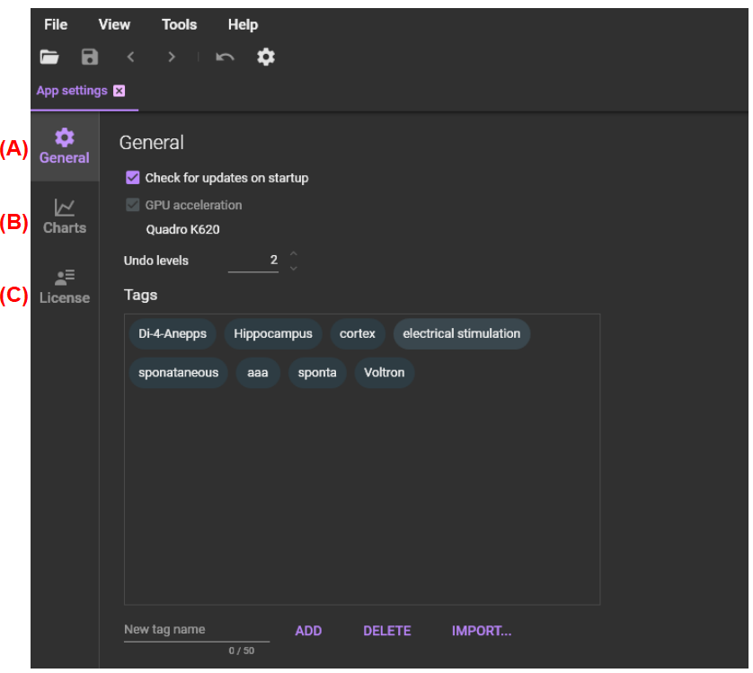Image resolution: width=753 pixels, height=673 pixels.
Task: Click the open folder icon in toolbar
Action: (x=49, y=58)
